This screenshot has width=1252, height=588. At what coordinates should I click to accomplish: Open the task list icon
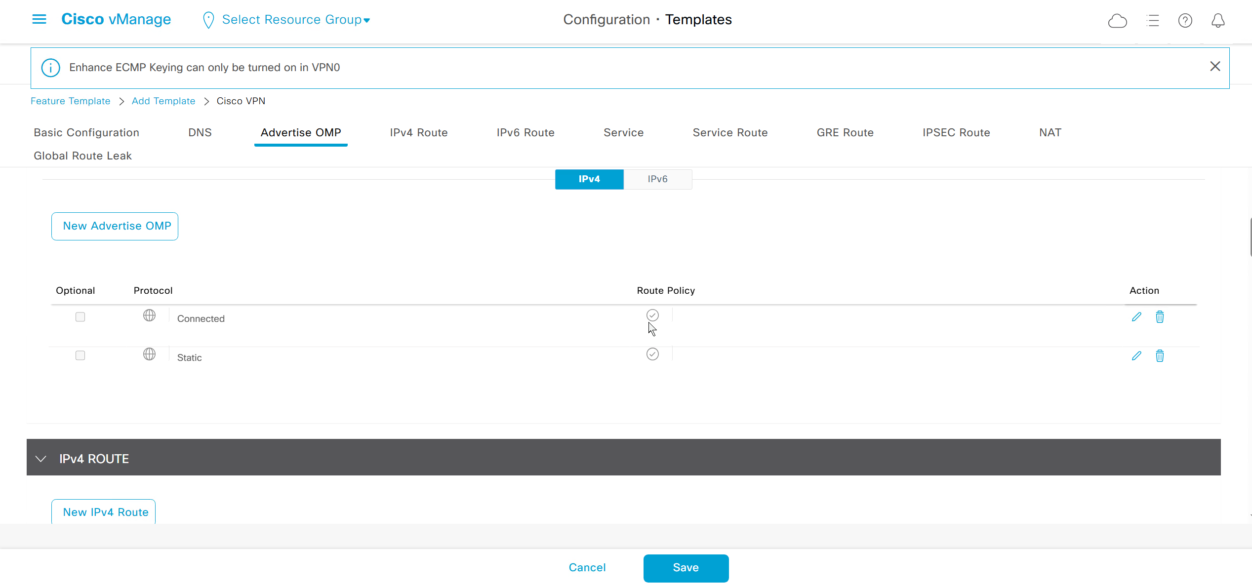click(1152, 21)
